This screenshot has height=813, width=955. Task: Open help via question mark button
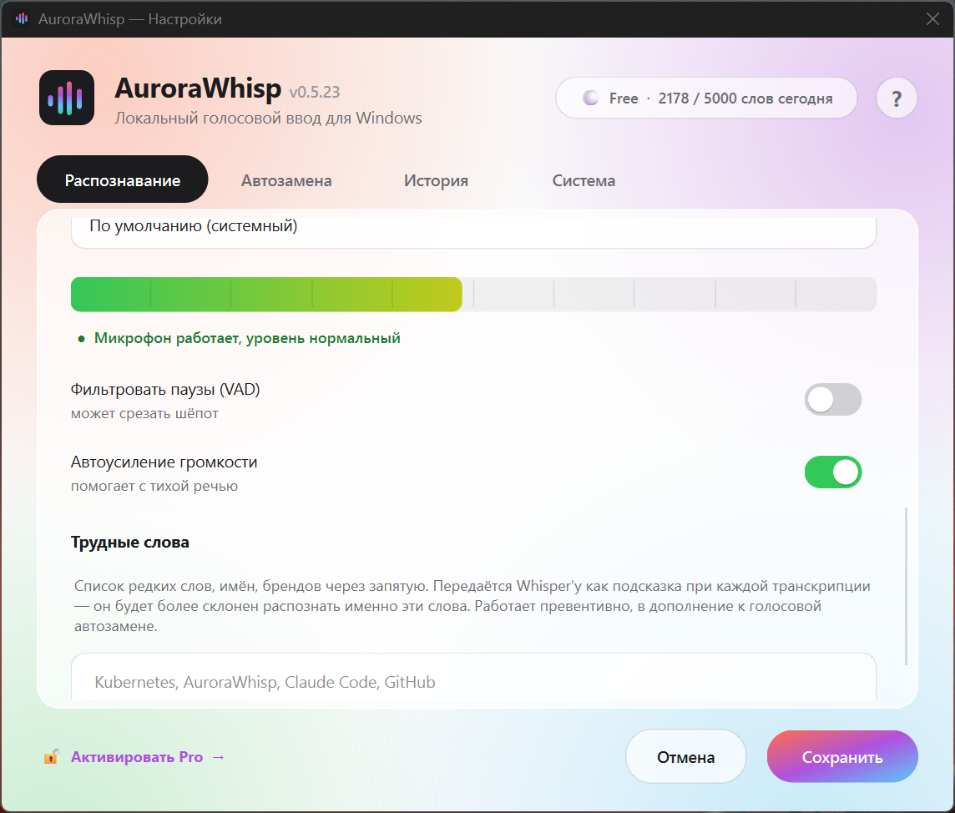coord(897,98)
